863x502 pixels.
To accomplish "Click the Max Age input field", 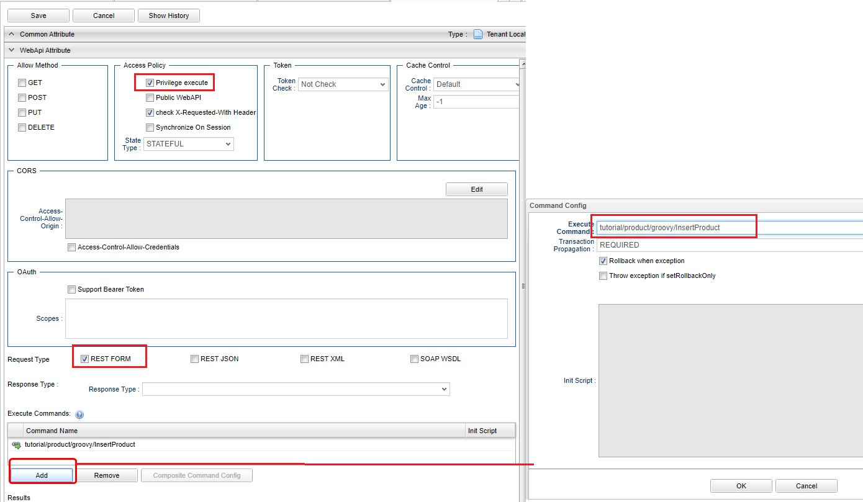I will point(476,102).
